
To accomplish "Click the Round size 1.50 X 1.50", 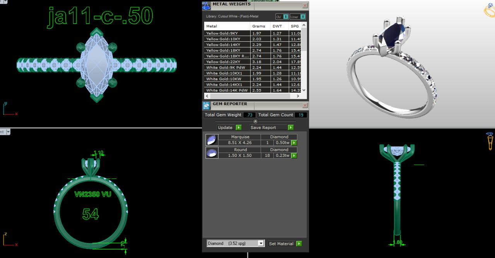I will pyautogui.click(x=240, y=156).
